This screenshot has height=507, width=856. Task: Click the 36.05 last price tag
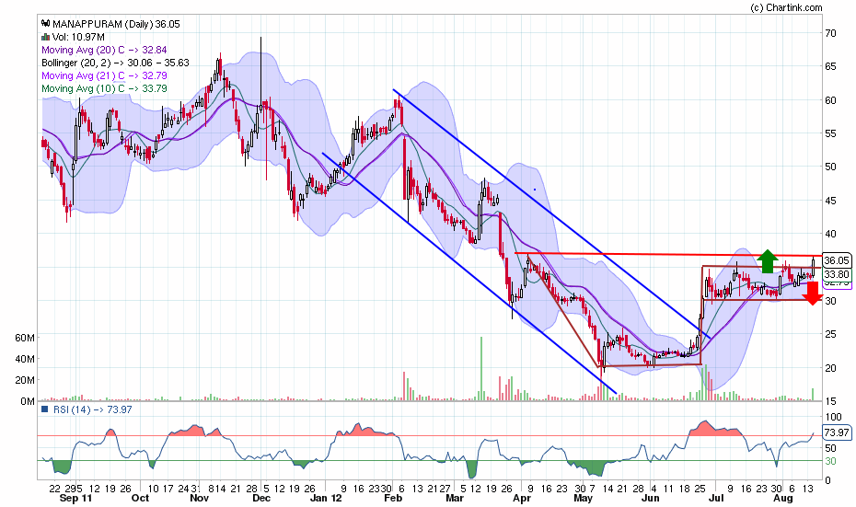[837, 261]
